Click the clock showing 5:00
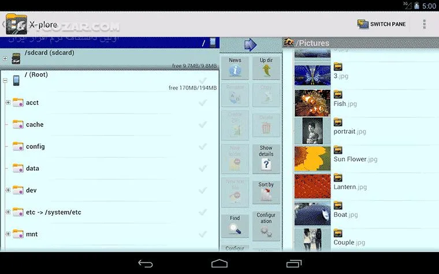Screen dimensions: 439x274 [429, 6]
